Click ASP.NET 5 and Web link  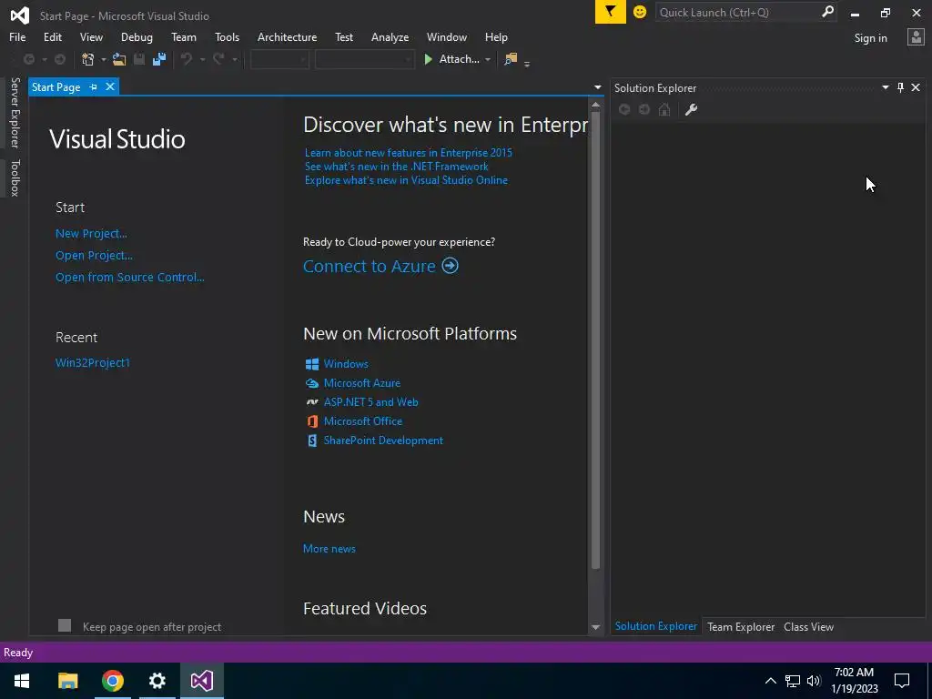pyautogui.click(x=371, y=402)
